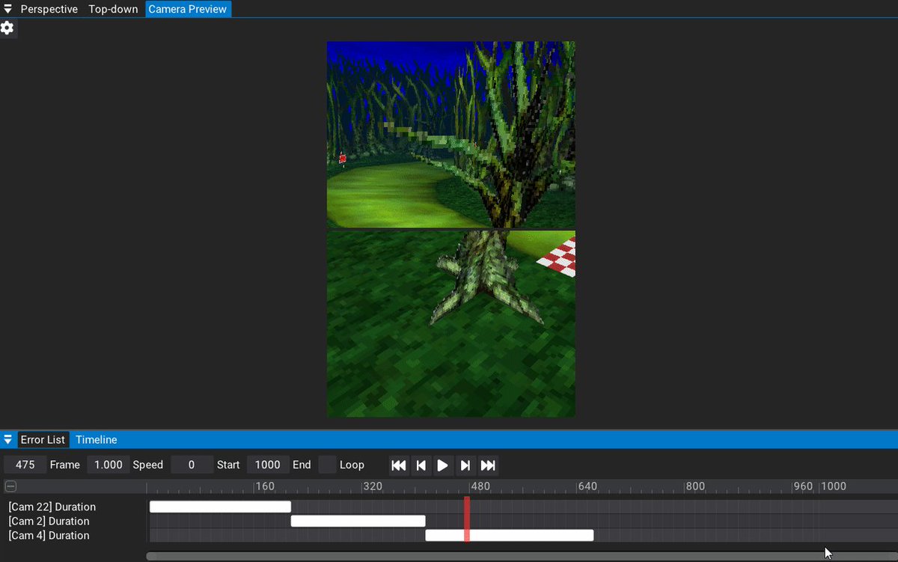Click the Frame value field 475
The height and width of the screenshot is (562, 898).
[25, 465]
